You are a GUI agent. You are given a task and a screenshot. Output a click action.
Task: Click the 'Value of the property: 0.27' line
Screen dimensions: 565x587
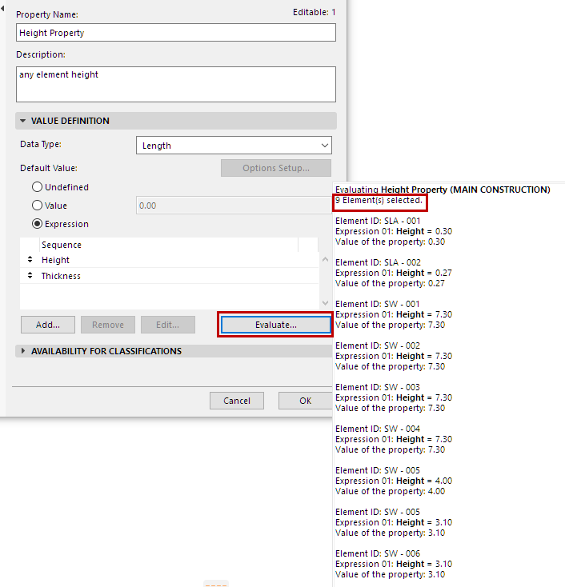coord(390,283)
